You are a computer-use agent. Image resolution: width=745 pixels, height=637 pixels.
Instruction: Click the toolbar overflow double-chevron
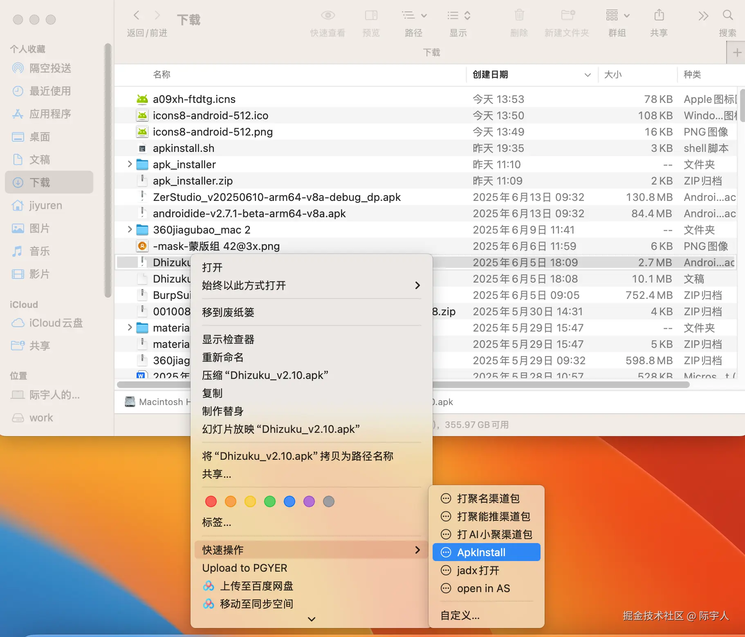[x=703, y=16]
